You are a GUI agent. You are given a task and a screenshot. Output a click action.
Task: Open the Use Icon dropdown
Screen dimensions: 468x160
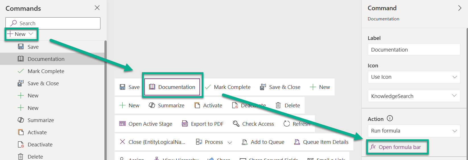point(414,77)
